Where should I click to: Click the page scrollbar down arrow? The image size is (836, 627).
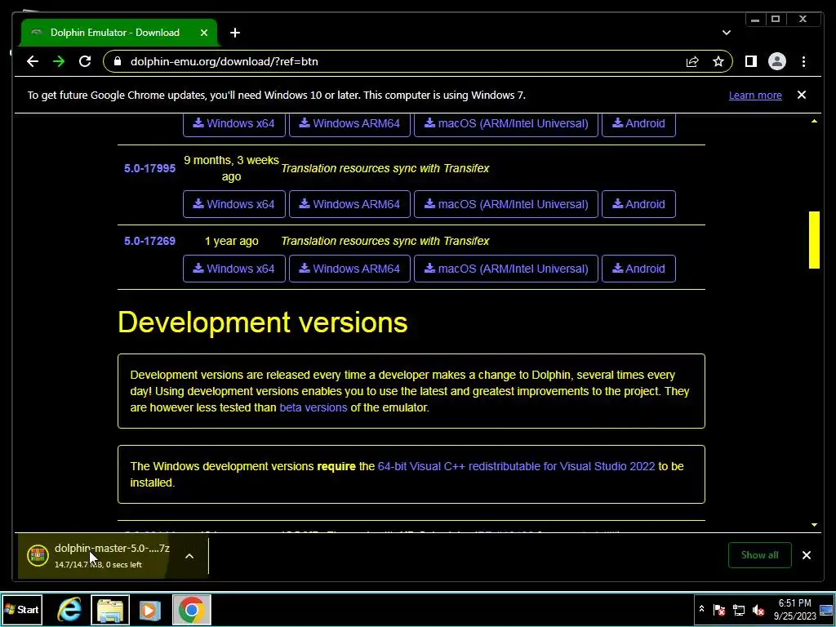point(814,525)
